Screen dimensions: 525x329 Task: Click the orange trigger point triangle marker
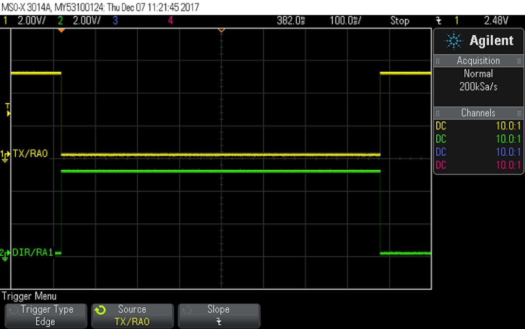pyautogui.click(x=61, y=30)
